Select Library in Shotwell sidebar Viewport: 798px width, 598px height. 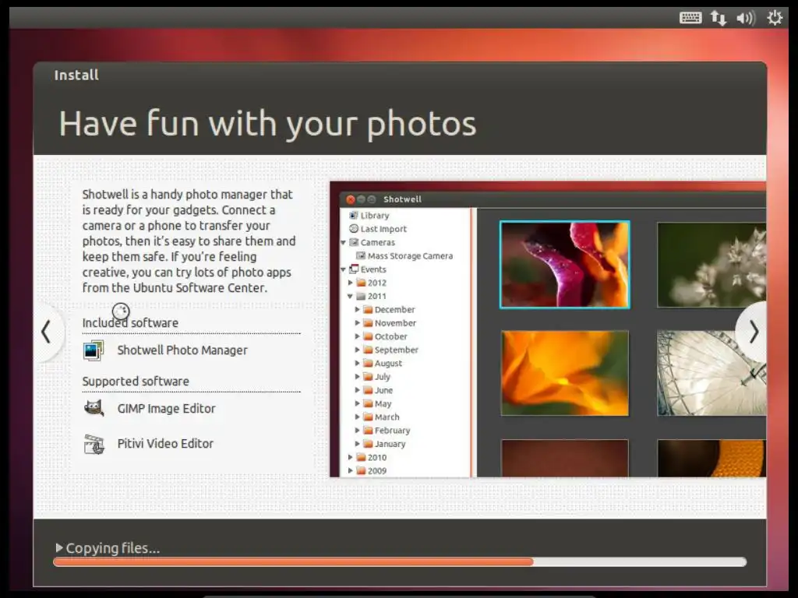pyautogui.click(x=375, y=216)
